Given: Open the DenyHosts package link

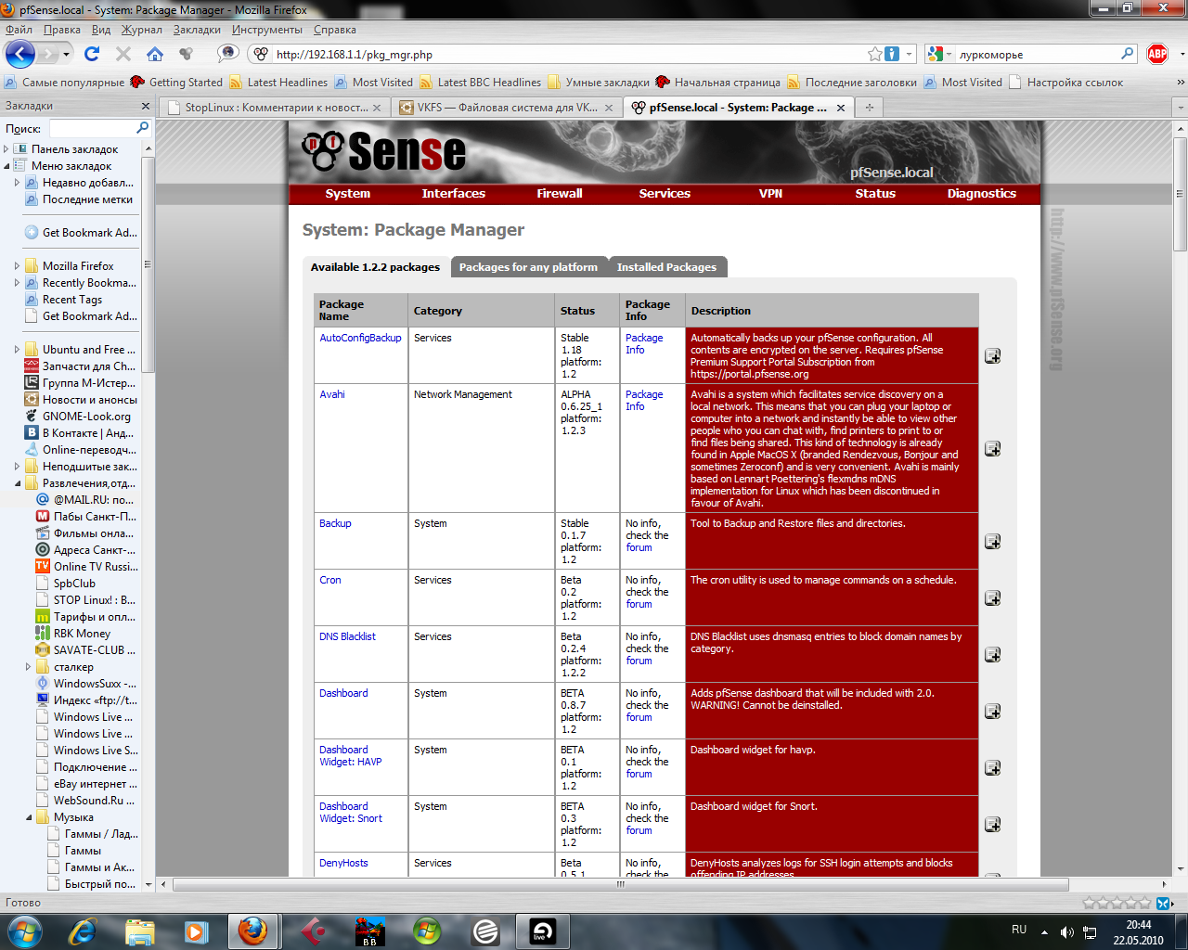Looking at the screenshot, I should [343, 863].
